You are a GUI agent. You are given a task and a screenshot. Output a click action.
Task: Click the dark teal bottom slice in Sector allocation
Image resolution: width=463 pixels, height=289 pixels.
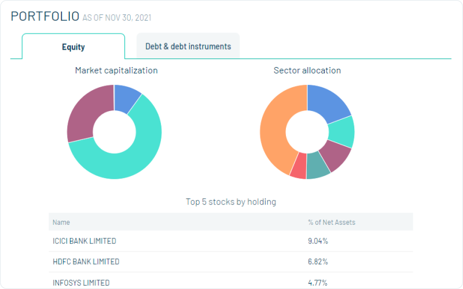(317, 168)
